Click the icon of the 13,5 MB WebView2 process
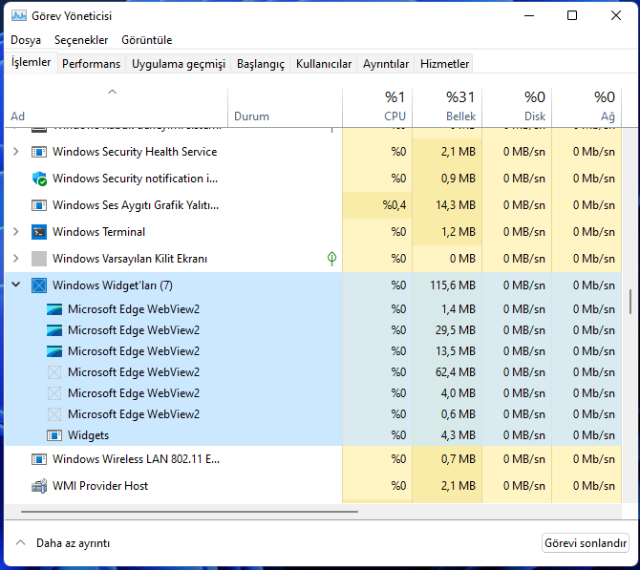 tap(54, 351)
